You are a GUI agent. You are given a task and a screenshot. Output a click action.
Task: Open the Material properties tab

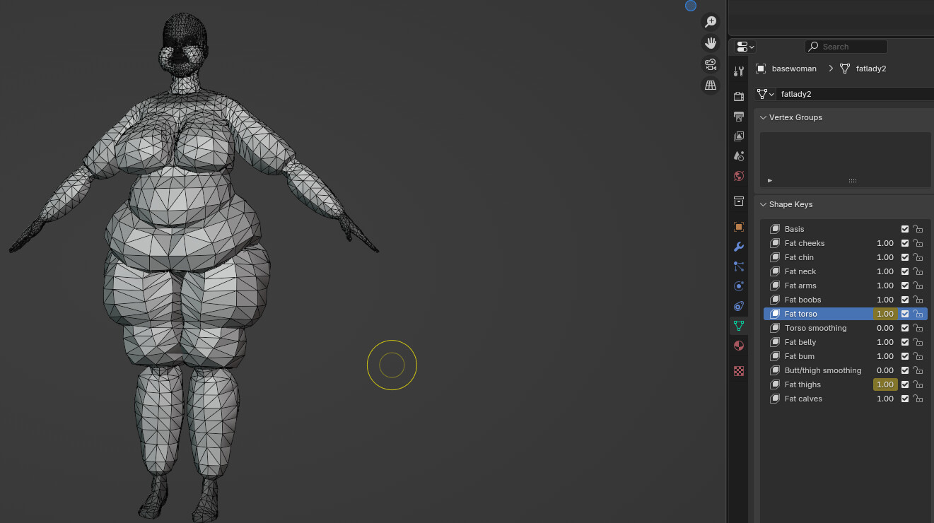click(x=739, y=346)
